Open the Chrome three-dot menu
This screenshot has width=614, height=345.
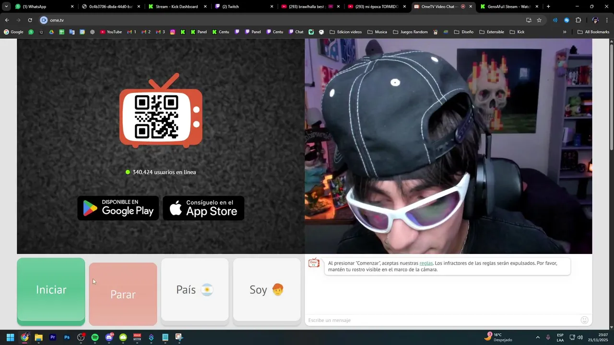(607, 20)
